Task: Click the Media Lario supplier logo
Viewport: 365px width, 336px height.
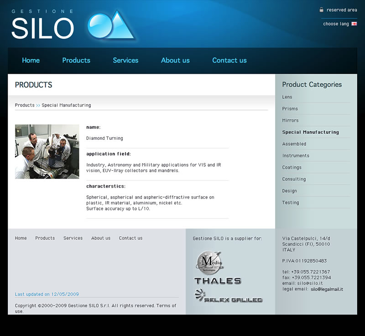Action: tap(210, 263)
